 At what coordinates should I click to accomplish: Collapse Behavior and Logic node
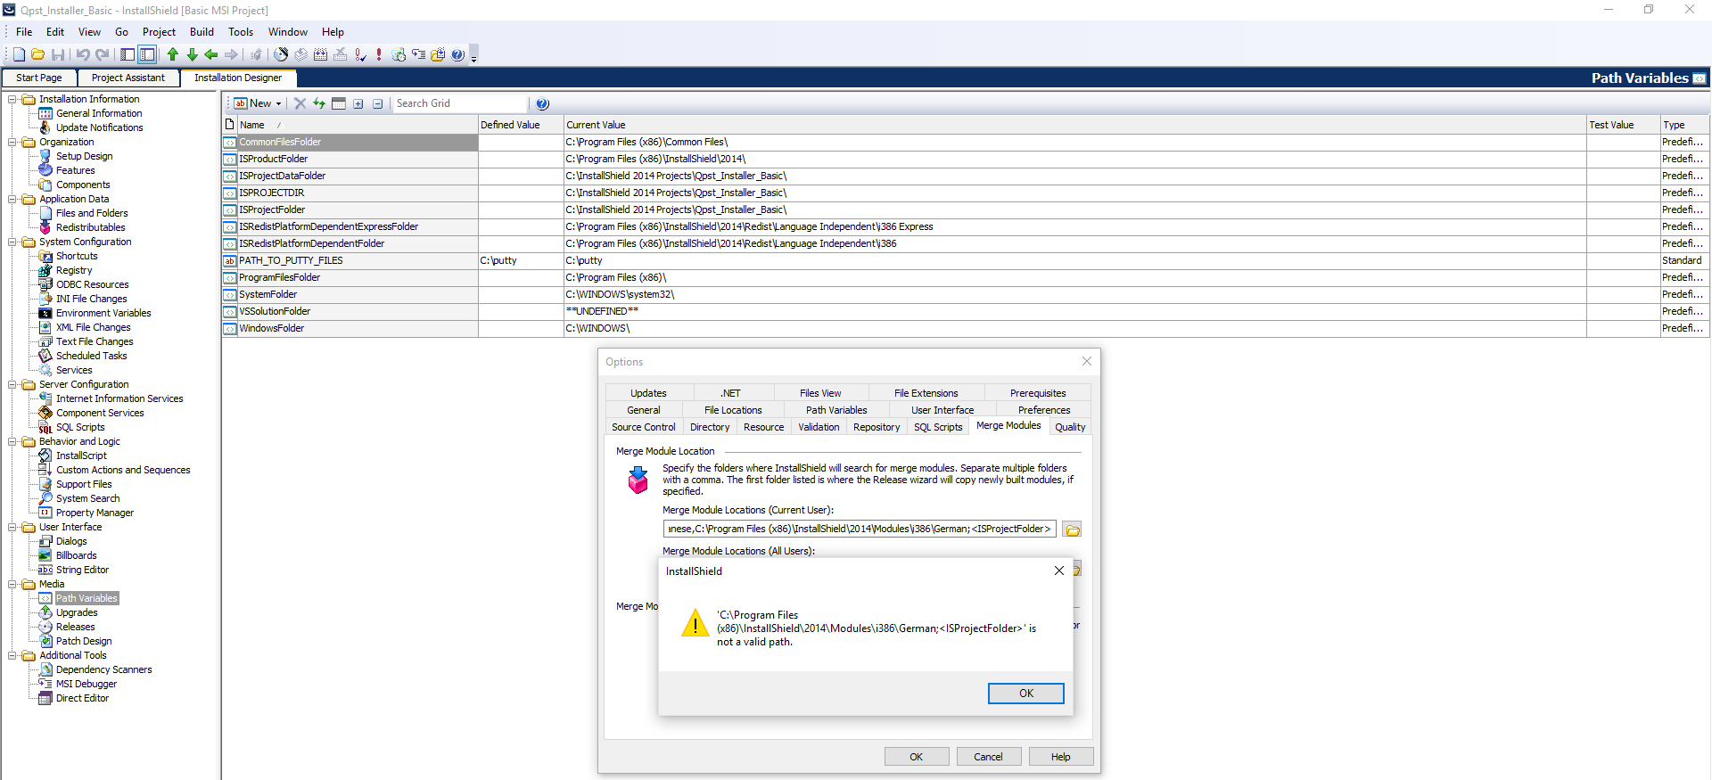pos(12,441)
